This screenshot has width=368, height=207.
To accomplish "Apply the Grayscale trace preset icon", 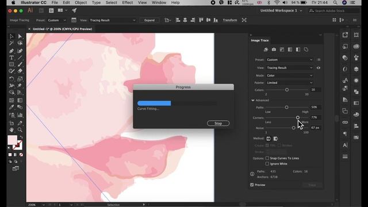I will [290, 49].
